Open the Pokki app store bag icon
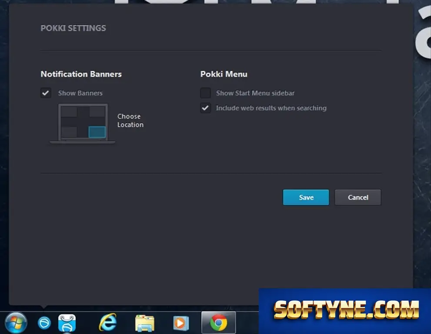 [x=67, y=323]
